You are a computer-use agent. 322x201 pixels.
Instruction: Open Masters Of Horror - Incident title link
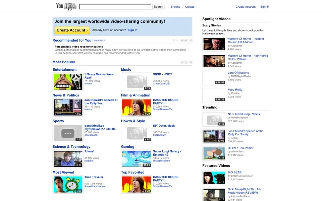click(246, 41)
